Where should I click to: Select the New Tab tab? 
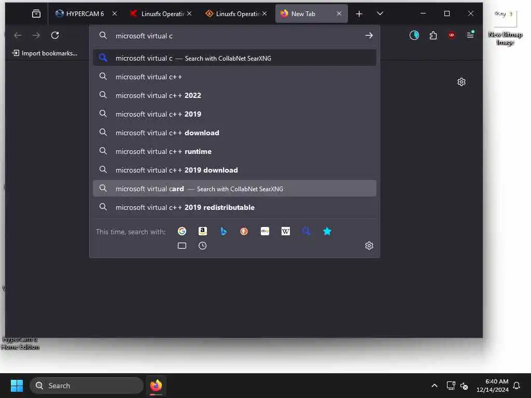[x=311, y=13]
